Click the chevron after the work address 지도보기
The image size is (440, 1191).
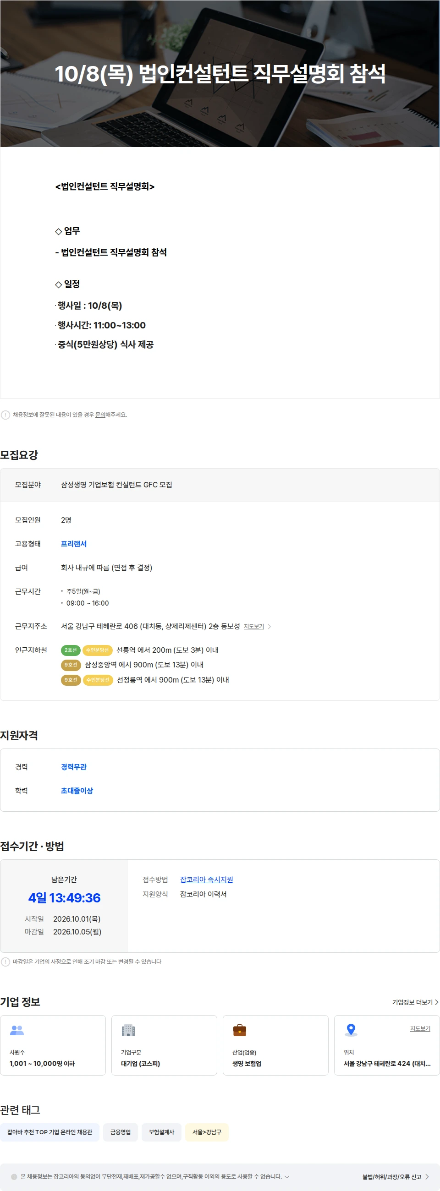pos(269,627)
